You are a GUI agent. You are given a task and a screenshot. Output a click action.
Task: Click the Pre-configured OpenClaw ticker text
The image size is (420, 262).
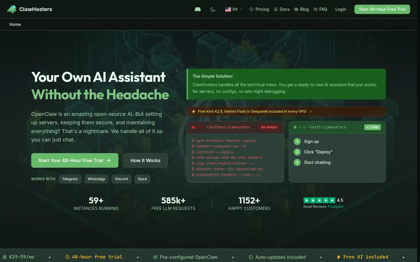[189, 257]
